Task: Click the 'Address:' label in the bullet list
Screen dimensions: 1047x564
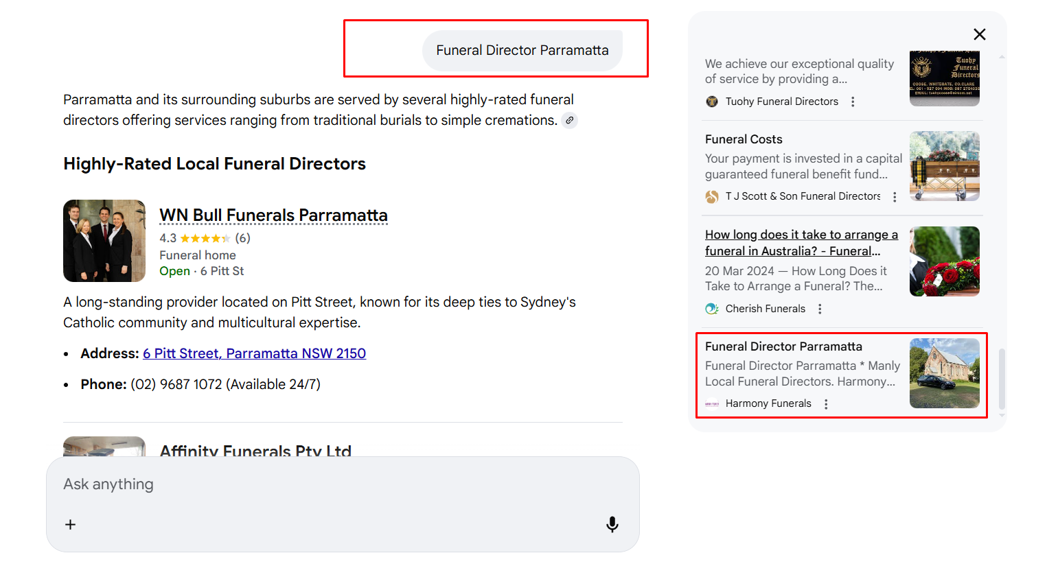Action: pyautogui.click(x=110, y=353)
